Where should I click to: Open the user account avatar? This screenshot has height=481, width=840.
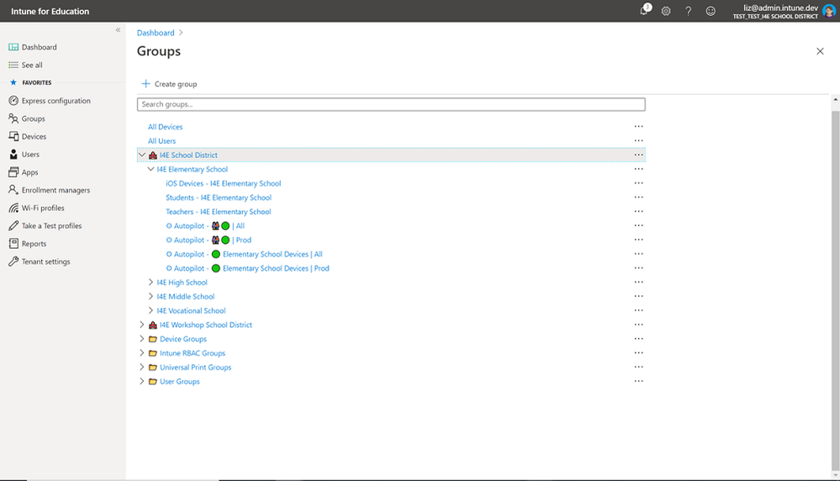(x=829, y=11)
